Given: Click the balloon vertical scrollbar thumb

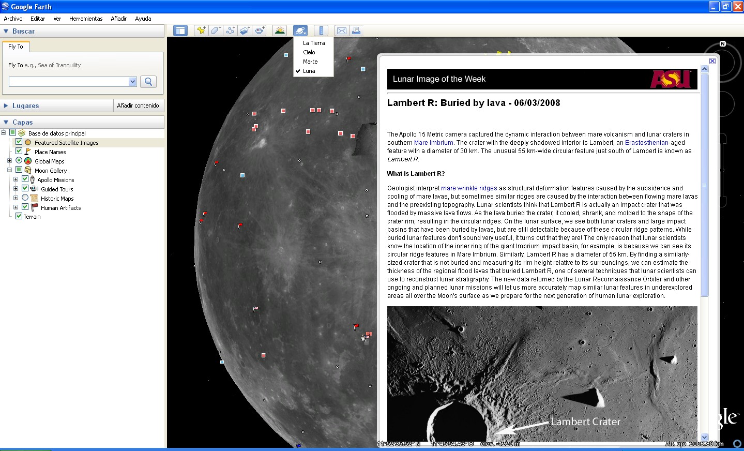Looking at the screenshot, I should (704, 186).
